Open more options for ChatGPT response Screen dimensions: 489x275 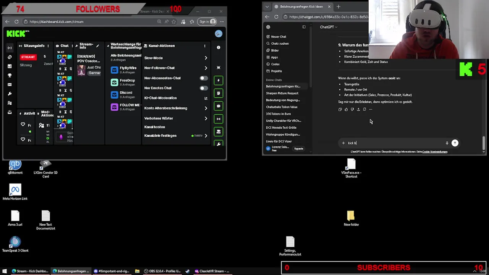[371, 110]
